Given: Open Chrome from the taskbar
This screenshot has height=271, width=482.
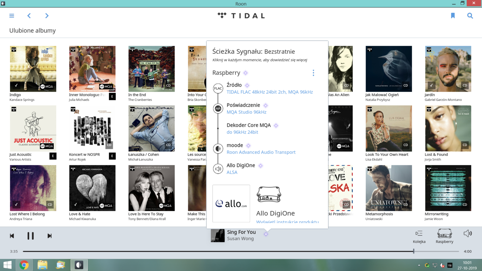Looking at the screenshot, I should pyautogui.click(x=24, y=265).
